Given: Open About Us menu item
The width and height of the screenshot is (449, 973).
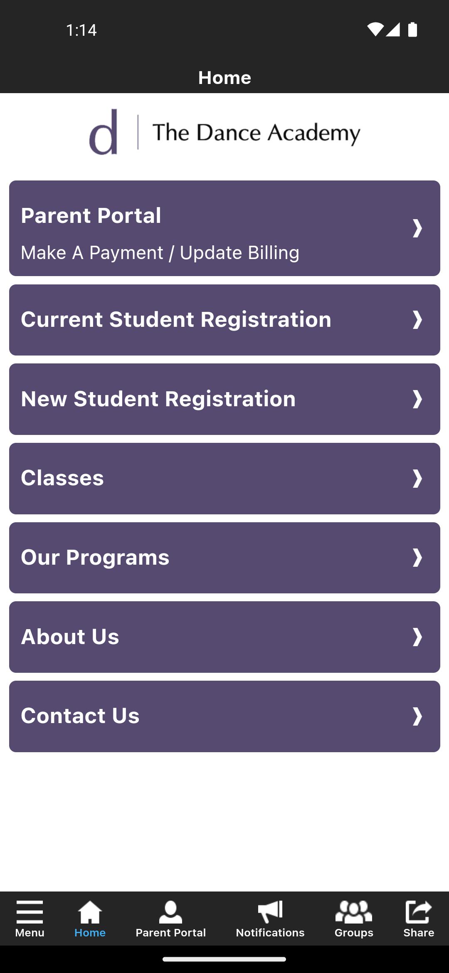Looking at the screenshot, I should click(224, 637).
